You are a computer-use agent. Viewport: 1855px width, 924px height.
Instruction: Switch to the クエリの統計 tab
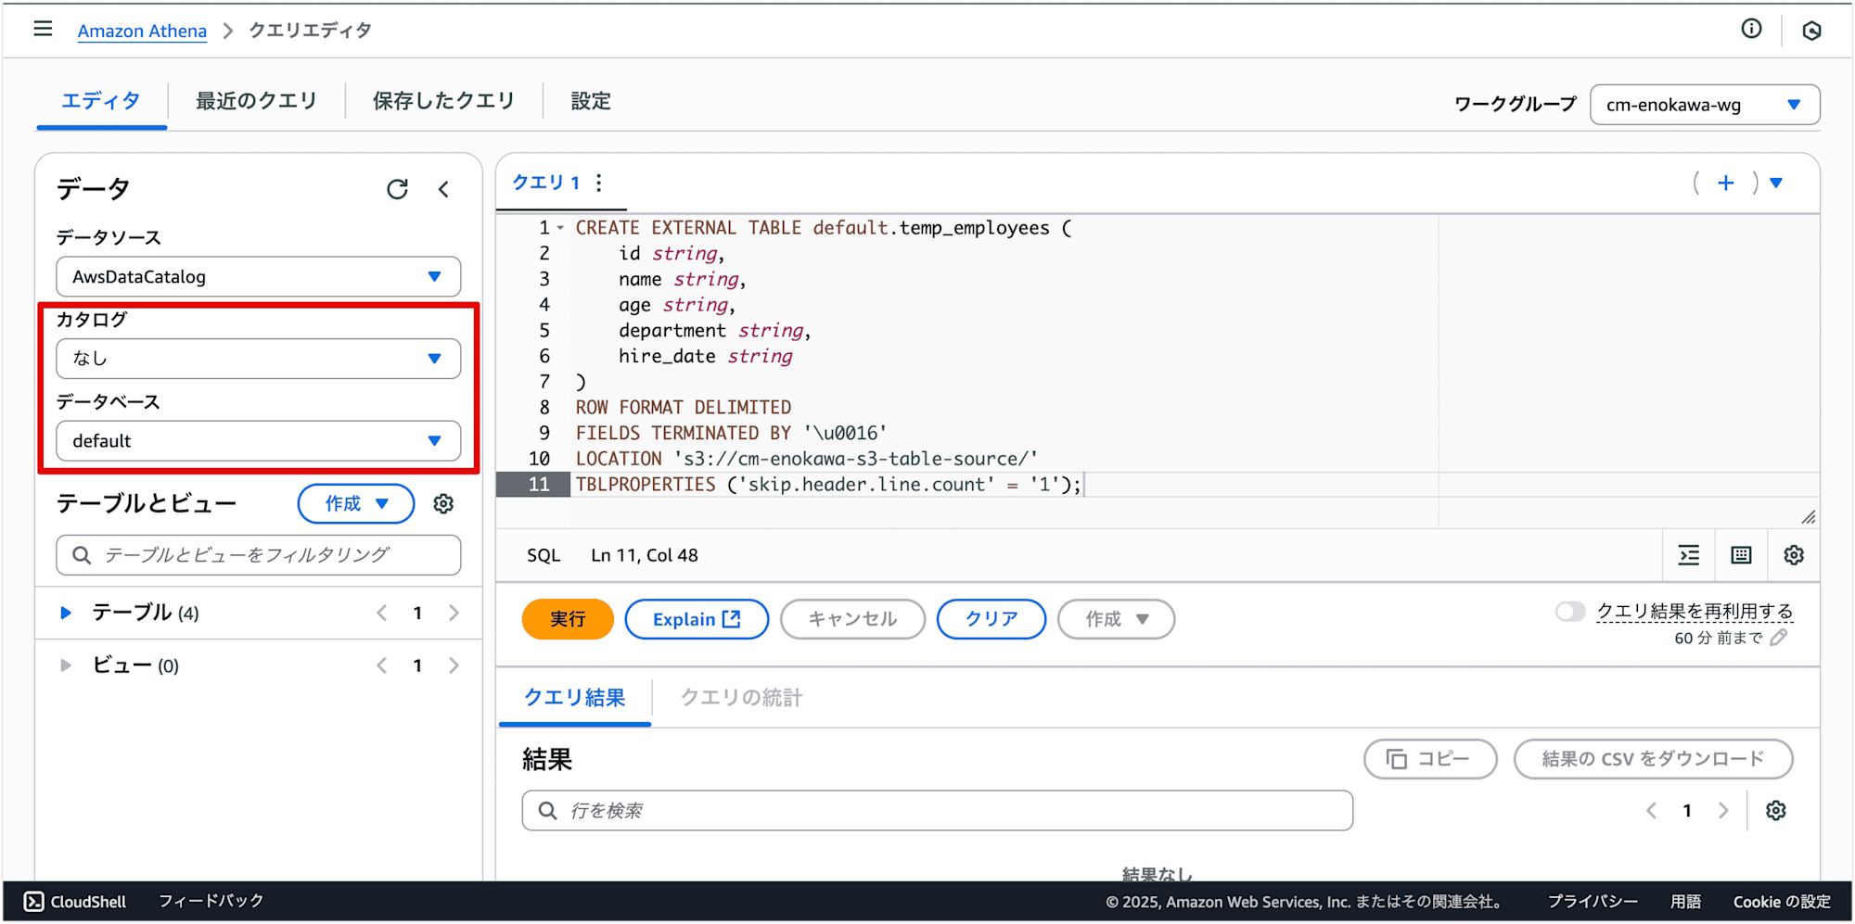[x=742, y=698]
